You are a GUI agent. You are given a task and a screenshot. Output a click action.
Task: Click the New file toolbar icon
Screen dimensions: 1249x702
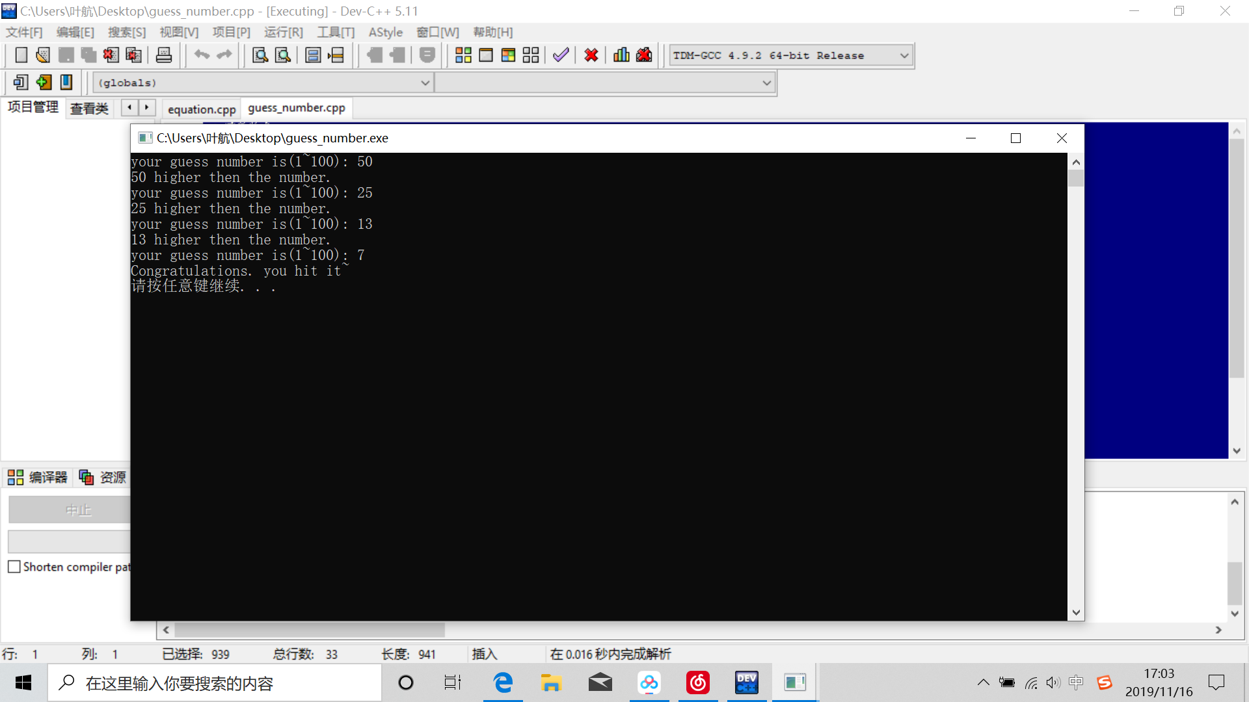point(21,55)
